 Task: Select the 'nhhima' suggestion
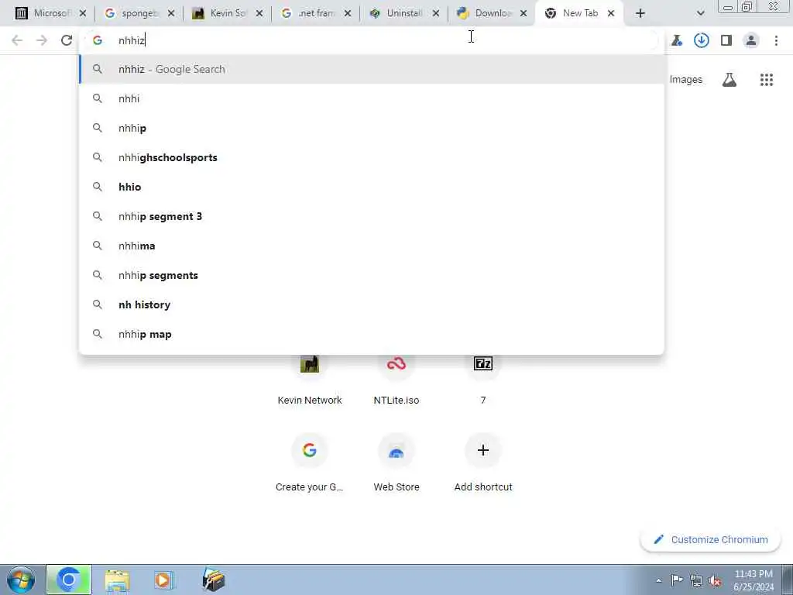click(372, 246)
